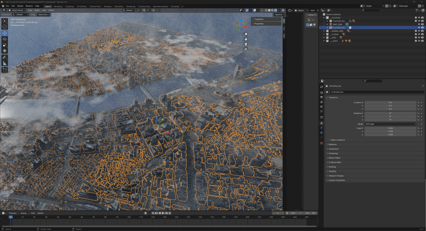This screenshot has height=231, width=426.
Task: Activate the Transform tool
Action: point(5,51)
